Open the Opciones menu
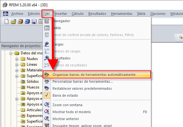The height and width of the screenshot is (127, 183). [x=158, y=14]
